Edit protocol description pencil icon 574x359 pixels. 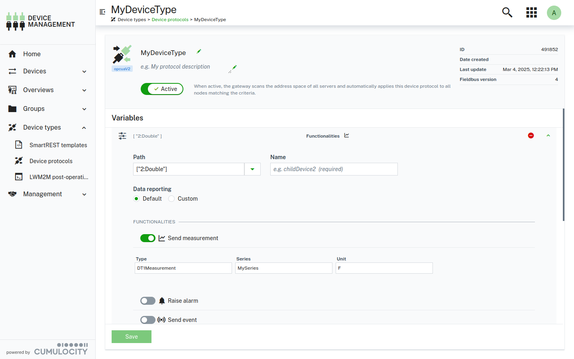[x=233, y=69]
